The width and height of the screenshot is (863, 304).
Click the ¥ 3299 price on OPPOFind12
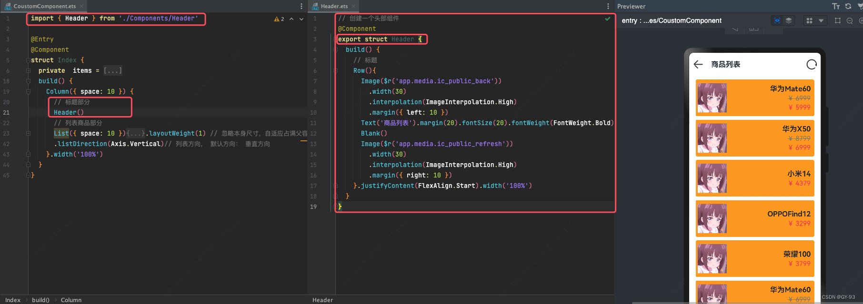pyautogui.click(x=799, y=224)
